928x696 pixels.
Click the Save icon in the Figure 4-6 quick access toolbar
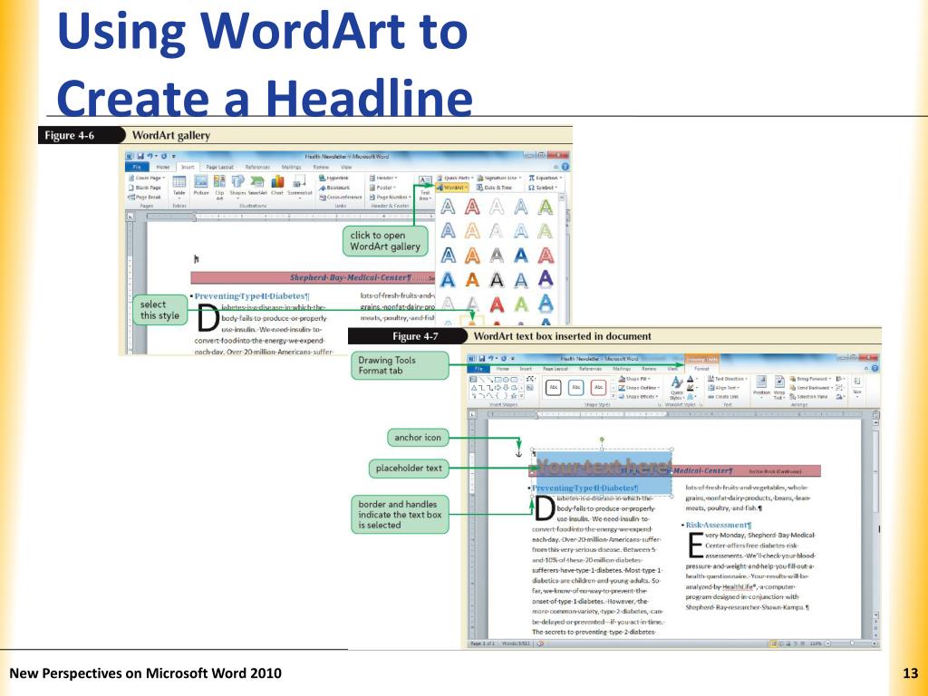click(x=140, y=156)
